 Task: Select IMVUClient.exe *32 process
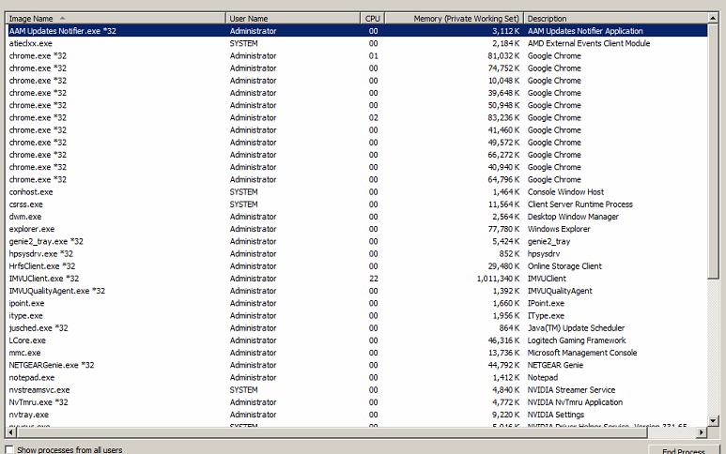coord(357,279)
